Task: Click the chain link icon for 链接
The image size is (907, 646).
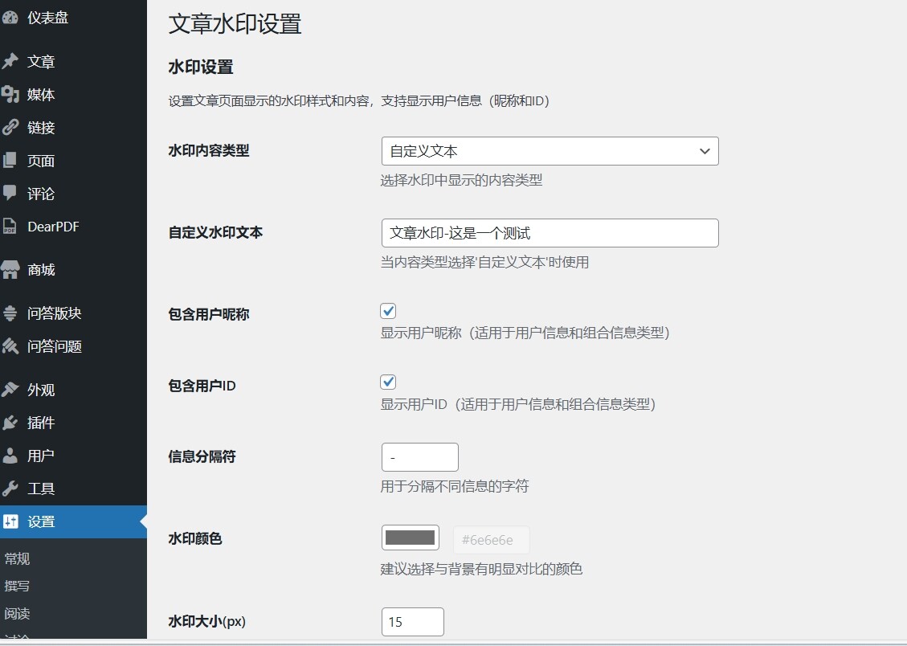Action: 10,128
